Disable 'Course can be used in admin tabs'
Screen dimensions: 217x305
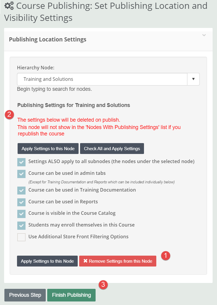tap(21, 174)
